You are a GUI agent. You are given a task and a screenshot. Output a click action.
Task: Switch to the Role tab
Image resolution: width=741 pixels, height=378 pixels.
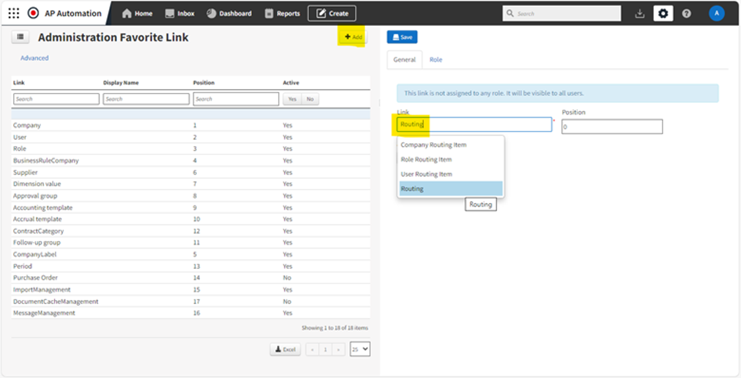[x=435, y=60]
